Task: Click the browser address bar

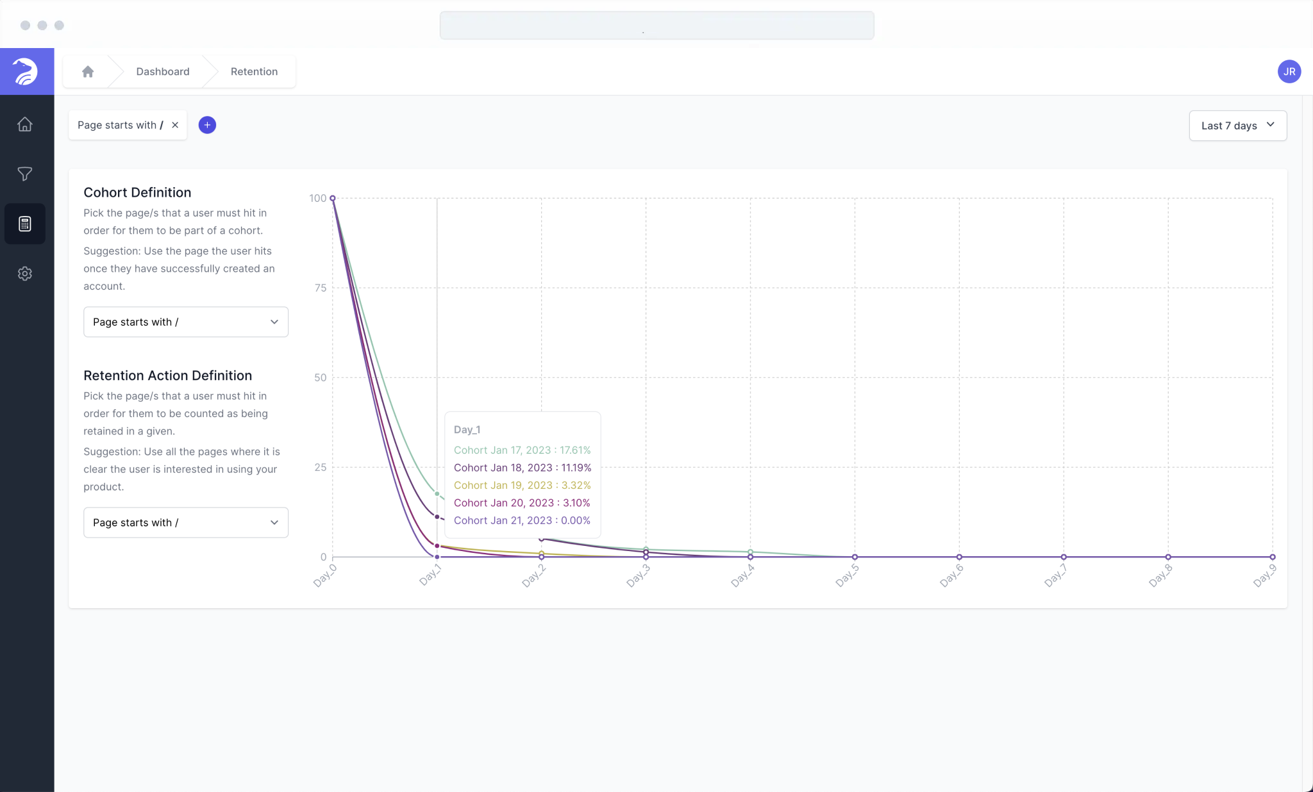Action: pos(656,26)
